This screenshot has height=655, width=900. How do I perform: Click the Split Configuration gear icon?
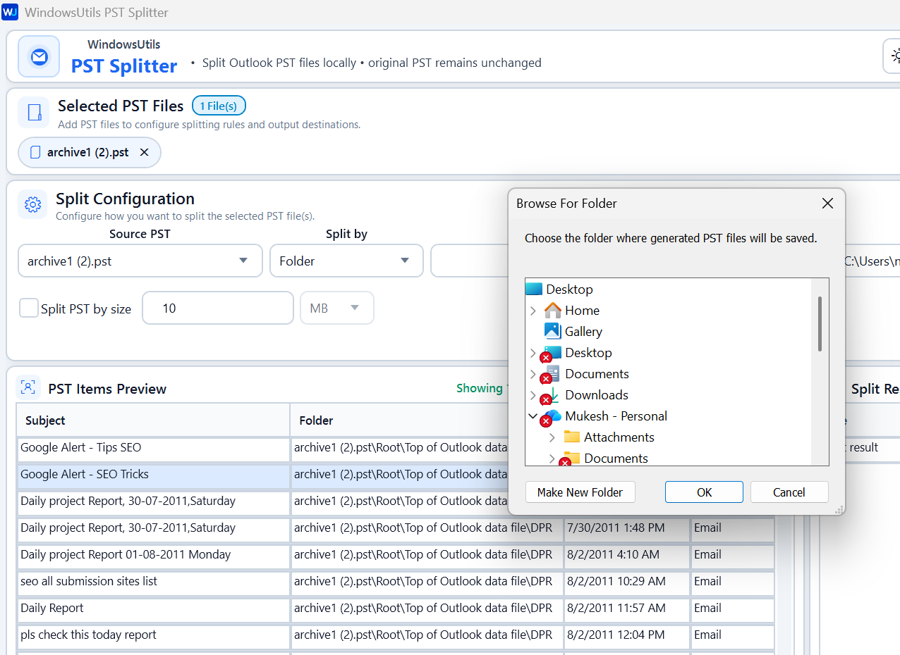(32, 204)
